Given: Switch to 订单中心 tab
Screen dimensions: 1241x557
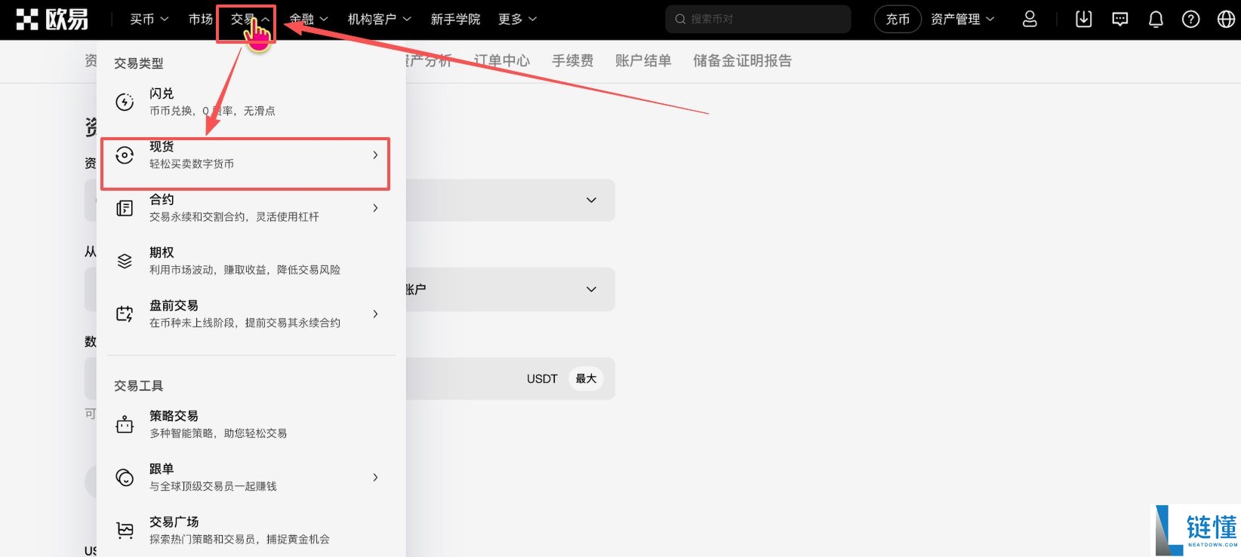Looking at the screenshot, I should coord(502,60).
